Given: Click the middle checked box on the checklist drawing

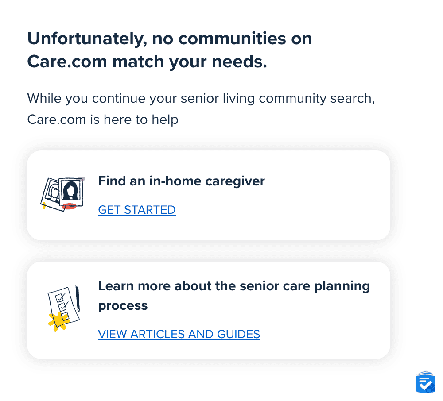Looking at the screenshot, I should [63, 306].
